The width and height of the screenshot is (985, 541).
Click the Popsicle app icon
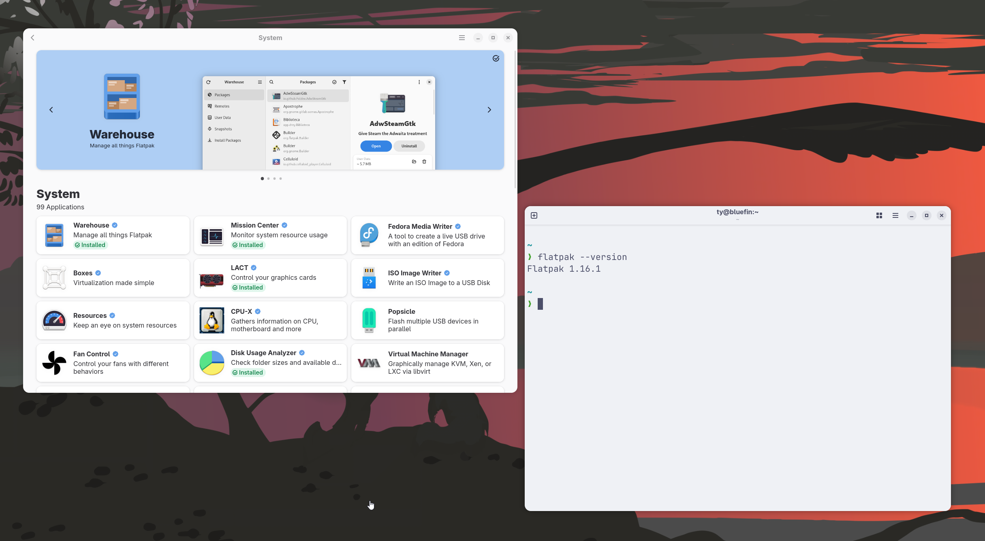click(369, 320)
